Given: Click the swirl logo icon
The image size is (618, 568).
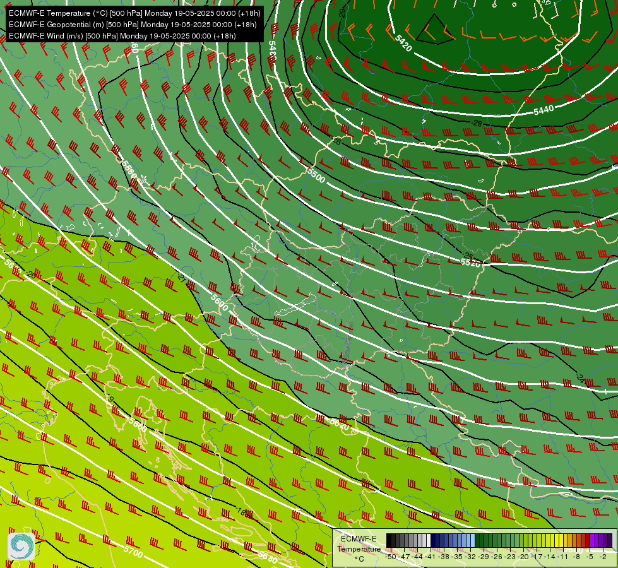Looking at the screenshot, I should (21, 546).
